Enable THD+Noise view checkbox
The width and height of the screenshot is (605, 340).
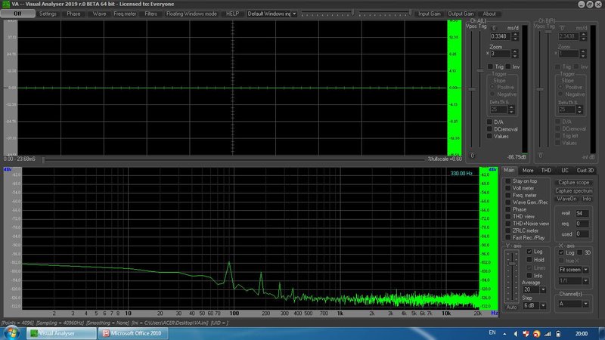(508, 223)
